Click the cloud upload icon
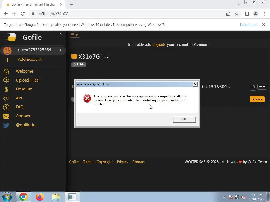Viewport: 270px width, 202px height. pos(6,80)
